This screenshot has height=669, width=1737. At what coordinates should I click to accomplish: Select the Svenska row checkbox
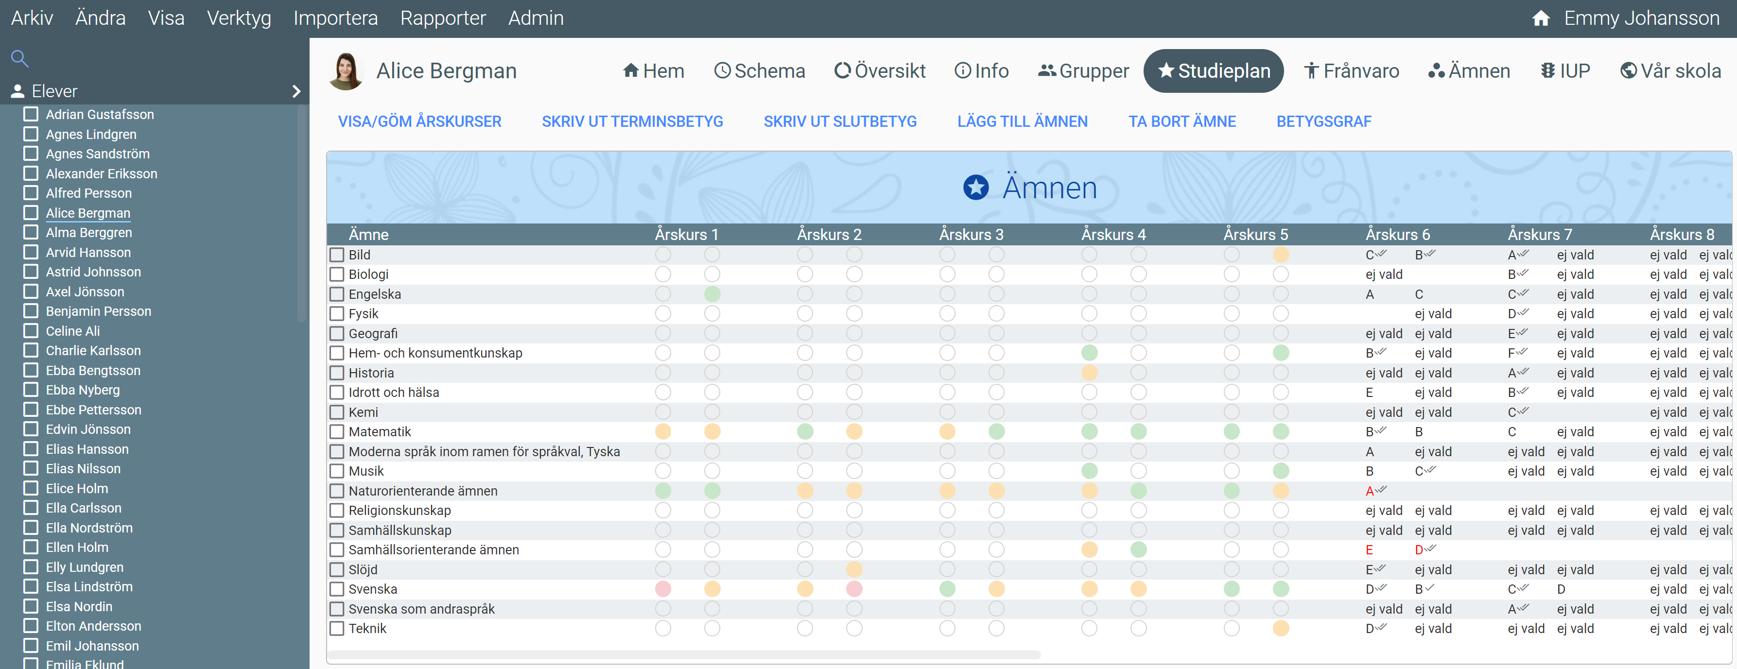337,589
